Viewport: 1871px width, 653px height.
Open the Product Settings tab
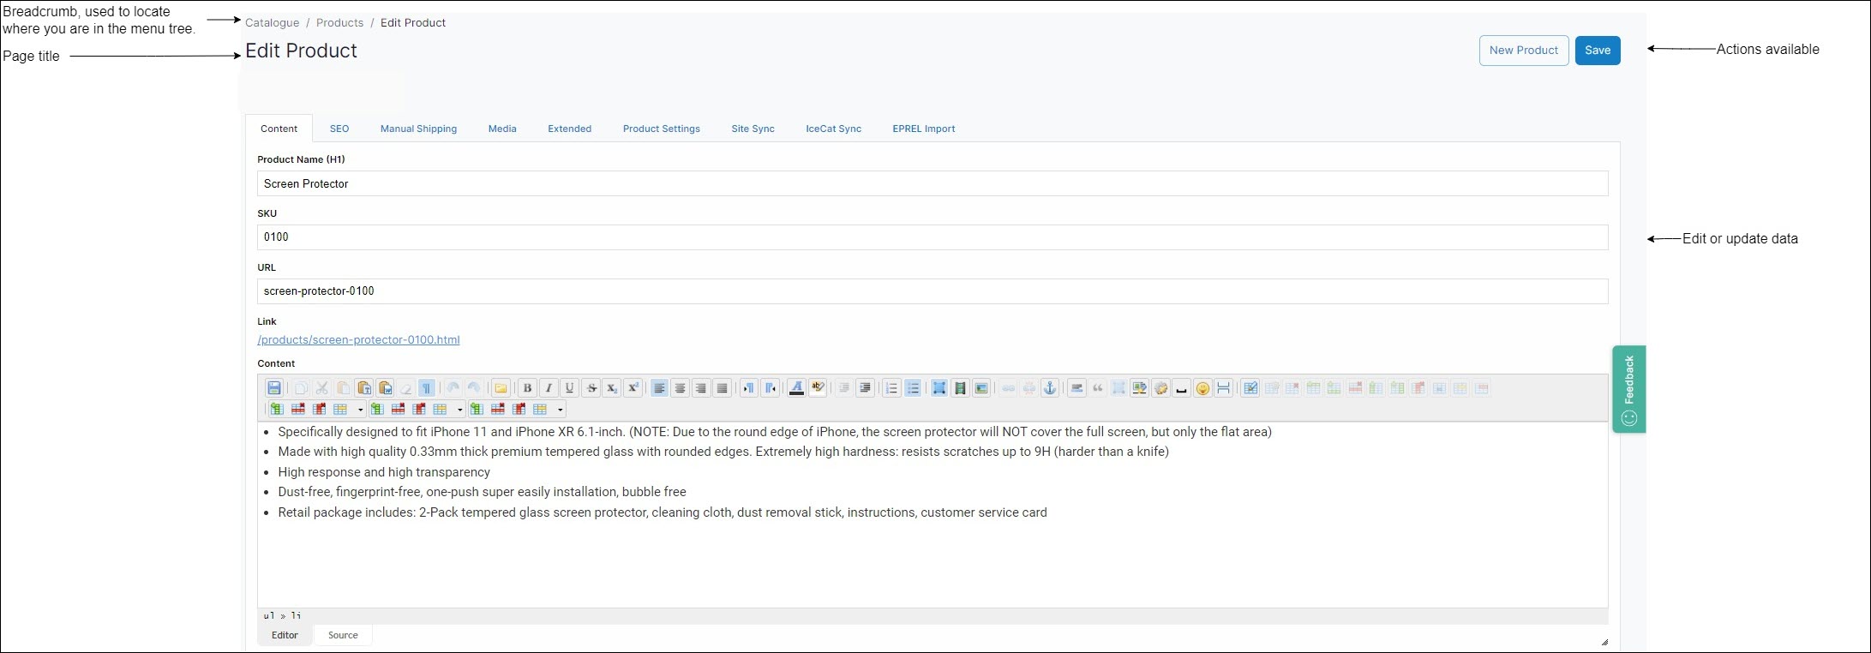(661, 129)
